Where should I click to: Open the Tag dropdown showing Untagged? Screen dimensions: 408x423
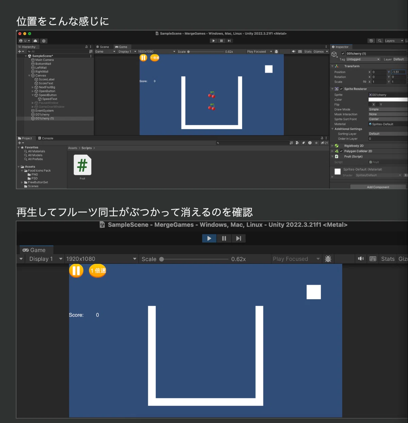coord(363,59)
